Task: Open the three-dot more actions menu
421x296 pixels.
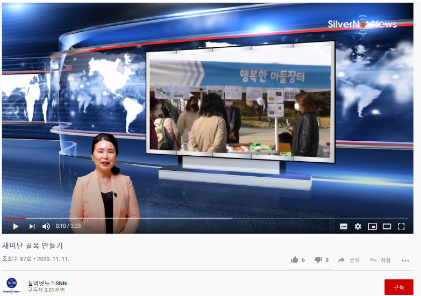Action: [x=405, y=260]
